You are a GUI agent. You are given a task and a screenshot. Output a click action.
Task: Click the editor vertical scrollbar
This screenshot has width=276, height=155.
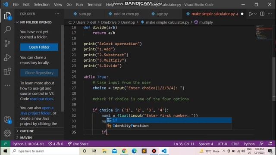[x=274, y=79]
